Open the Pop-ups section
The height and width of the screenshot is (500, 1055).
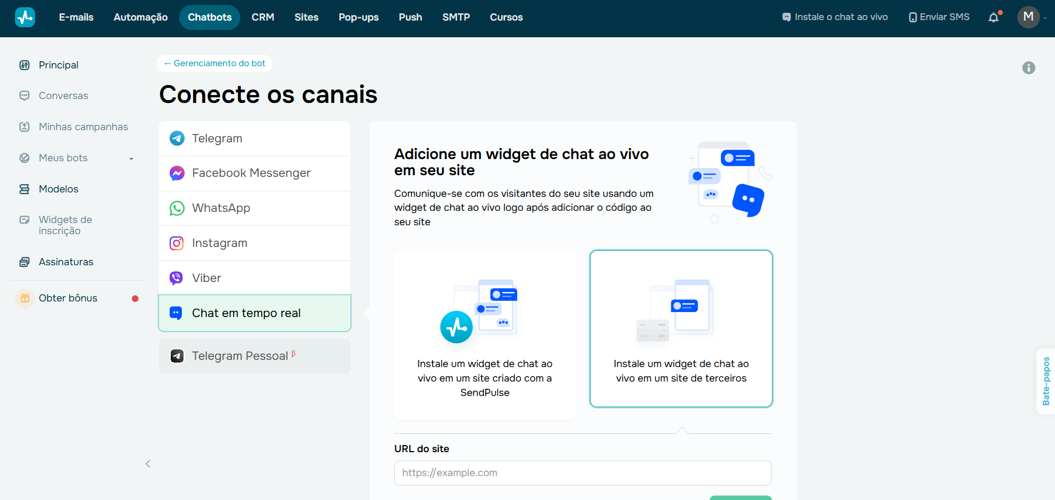click(359, 17)
